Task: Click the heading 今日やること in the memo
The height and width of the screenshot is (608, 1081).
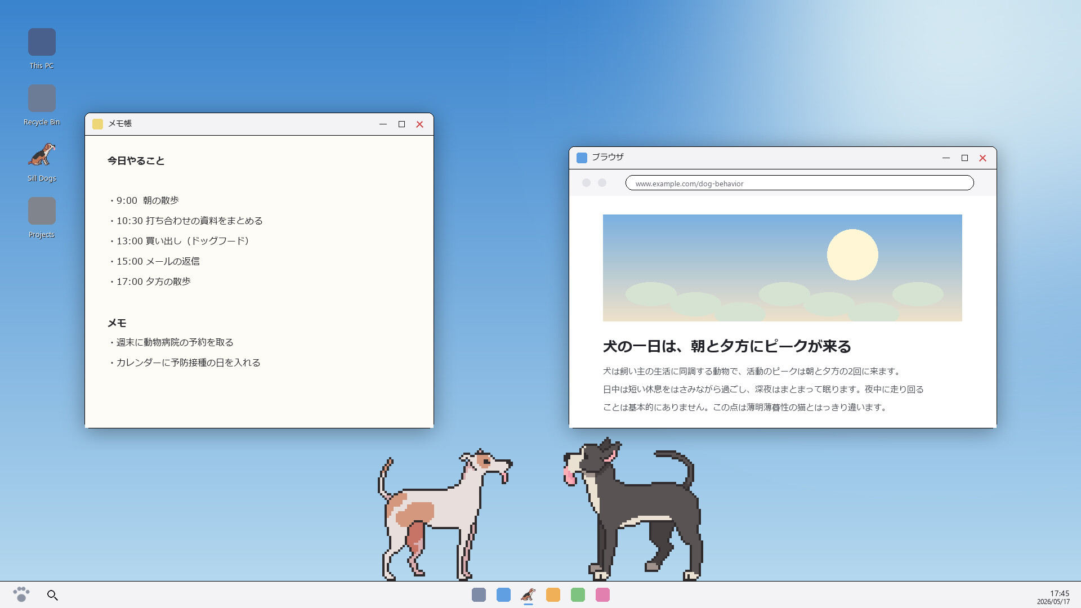Action: point(136,161)
